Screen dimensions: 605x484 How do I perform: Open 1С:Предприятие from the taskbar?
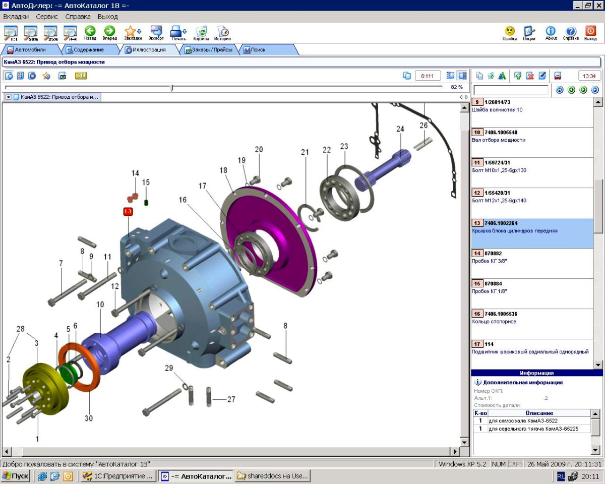point(118,476)
